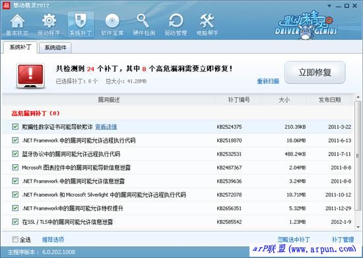Screen dimensions: 363x258
Task: Select the KB2585542 cell
Action: [x=229, y=222]
